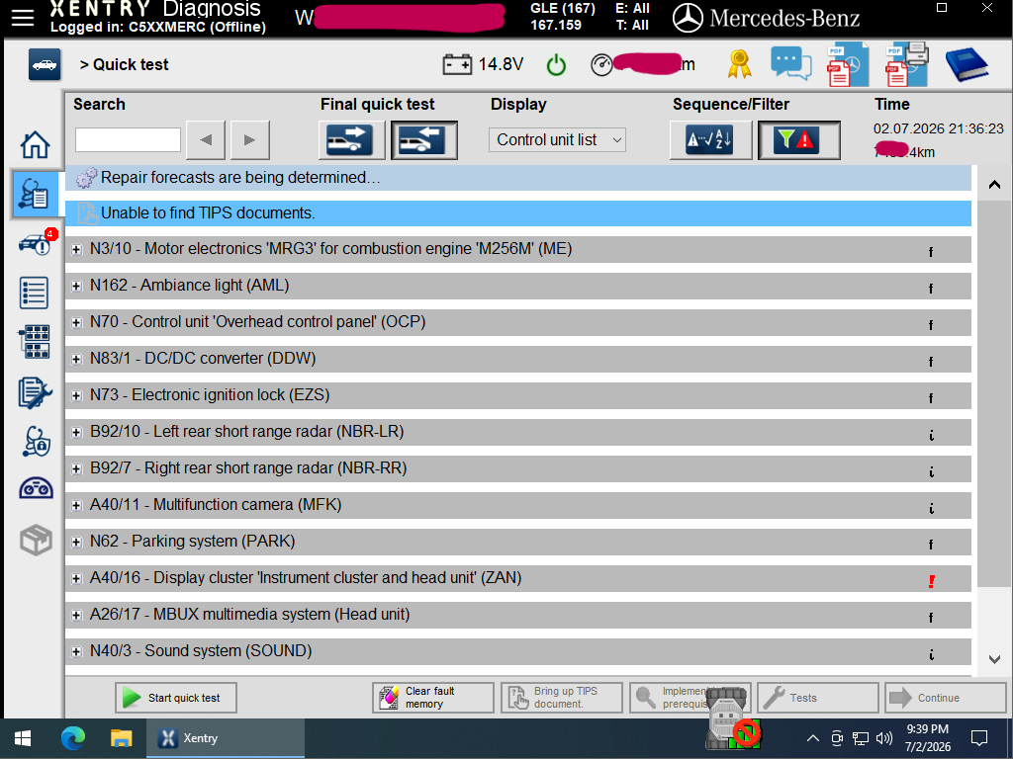The width and height of the screenshot is (1013, 759).
Task: Open the instrument gauge sidebar icon
Action: click(x=36, y=488)
